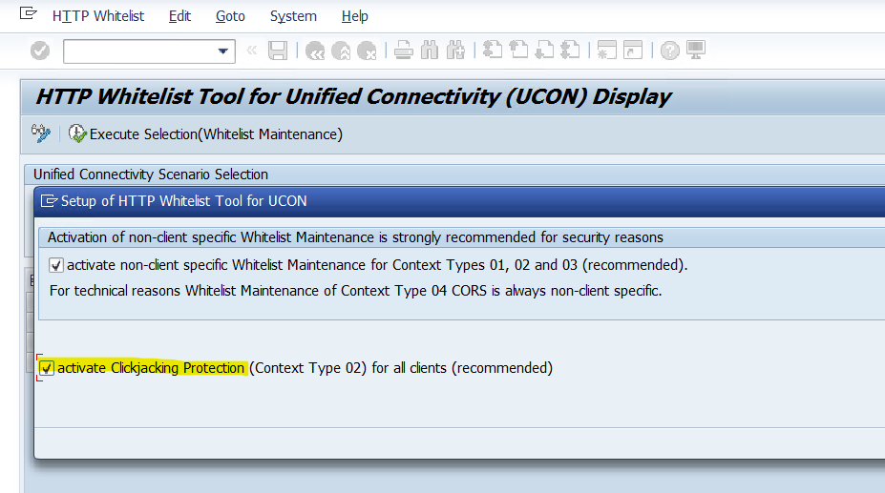
Task: Open the Help question mark icon
Action: pos(670,51)
